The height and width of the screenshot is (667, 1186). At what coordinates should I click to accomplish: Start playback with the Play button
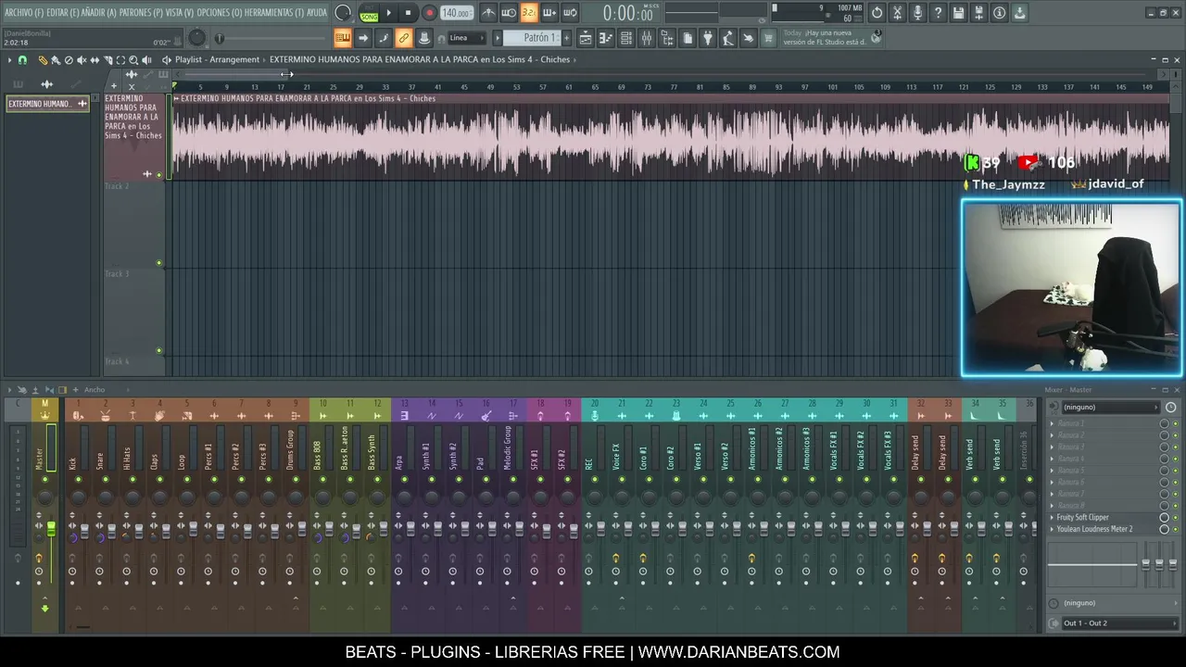pos(388,13)
